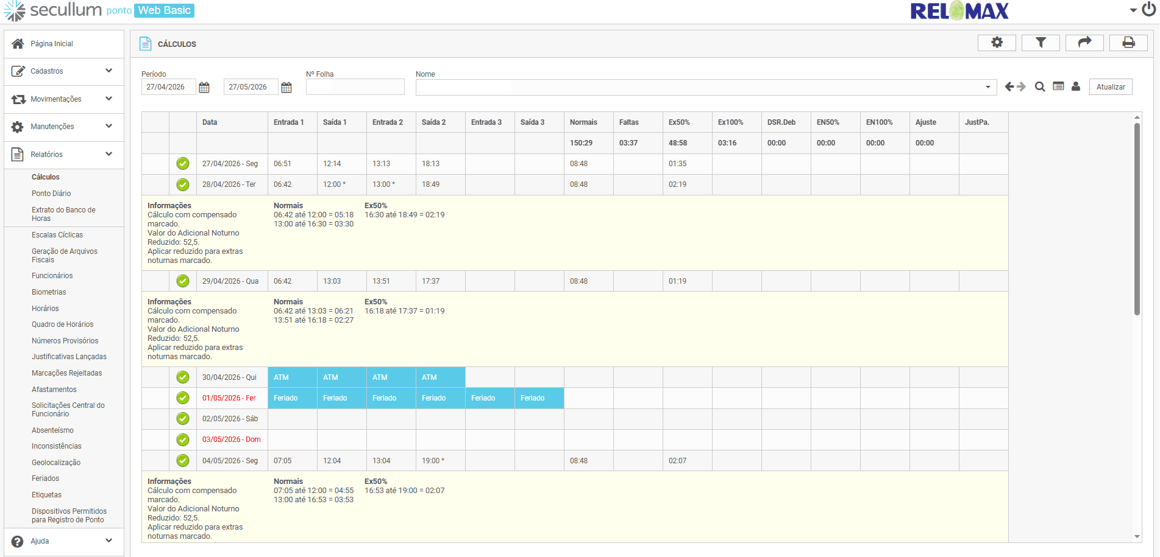
Task: Click the list card icon beside search
Action: click(1058, 86)
